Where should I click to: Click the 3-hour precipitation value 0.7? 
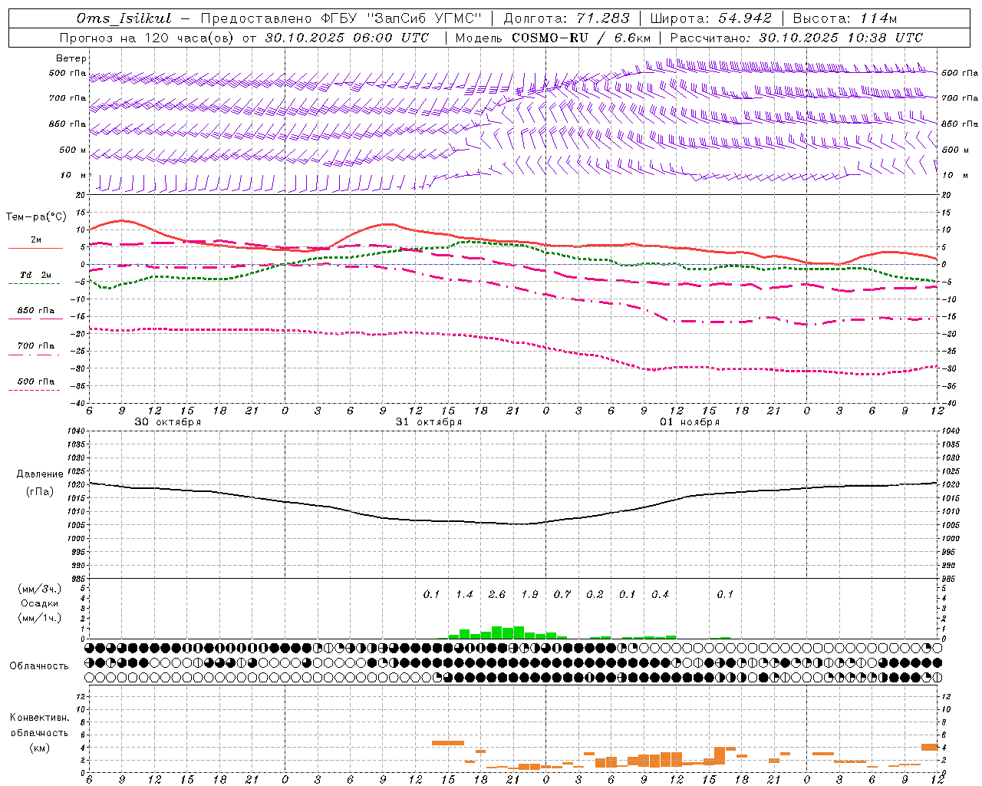562,594
